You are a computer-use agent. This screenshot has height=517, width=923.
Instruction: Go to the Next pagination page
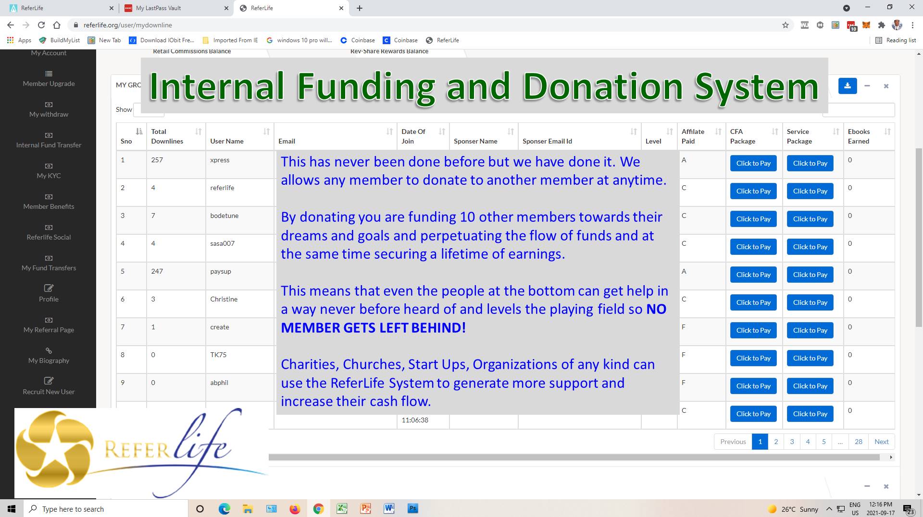pyautogui.click(x=882, y=442)
